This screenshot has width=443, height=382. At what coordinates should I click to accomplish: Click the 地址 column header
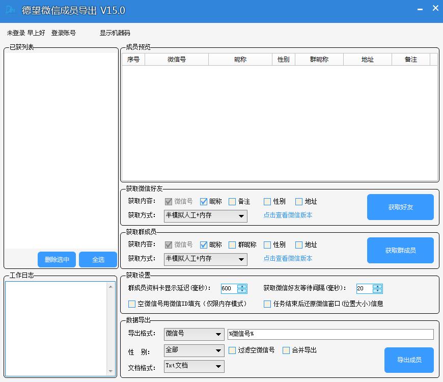click(x=368, y=59)
